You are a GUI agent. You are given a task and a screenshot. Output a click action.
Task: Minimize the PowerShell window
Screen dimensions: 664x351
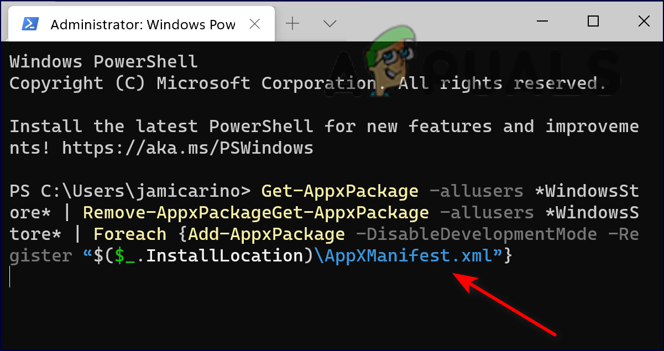click(x=542, y=21)
